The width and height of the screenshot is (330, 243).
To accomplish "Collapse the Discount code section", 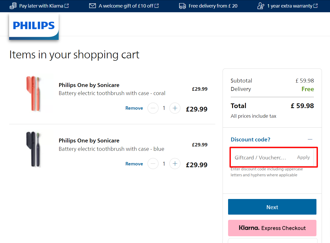I will click(x=310, y=140).
